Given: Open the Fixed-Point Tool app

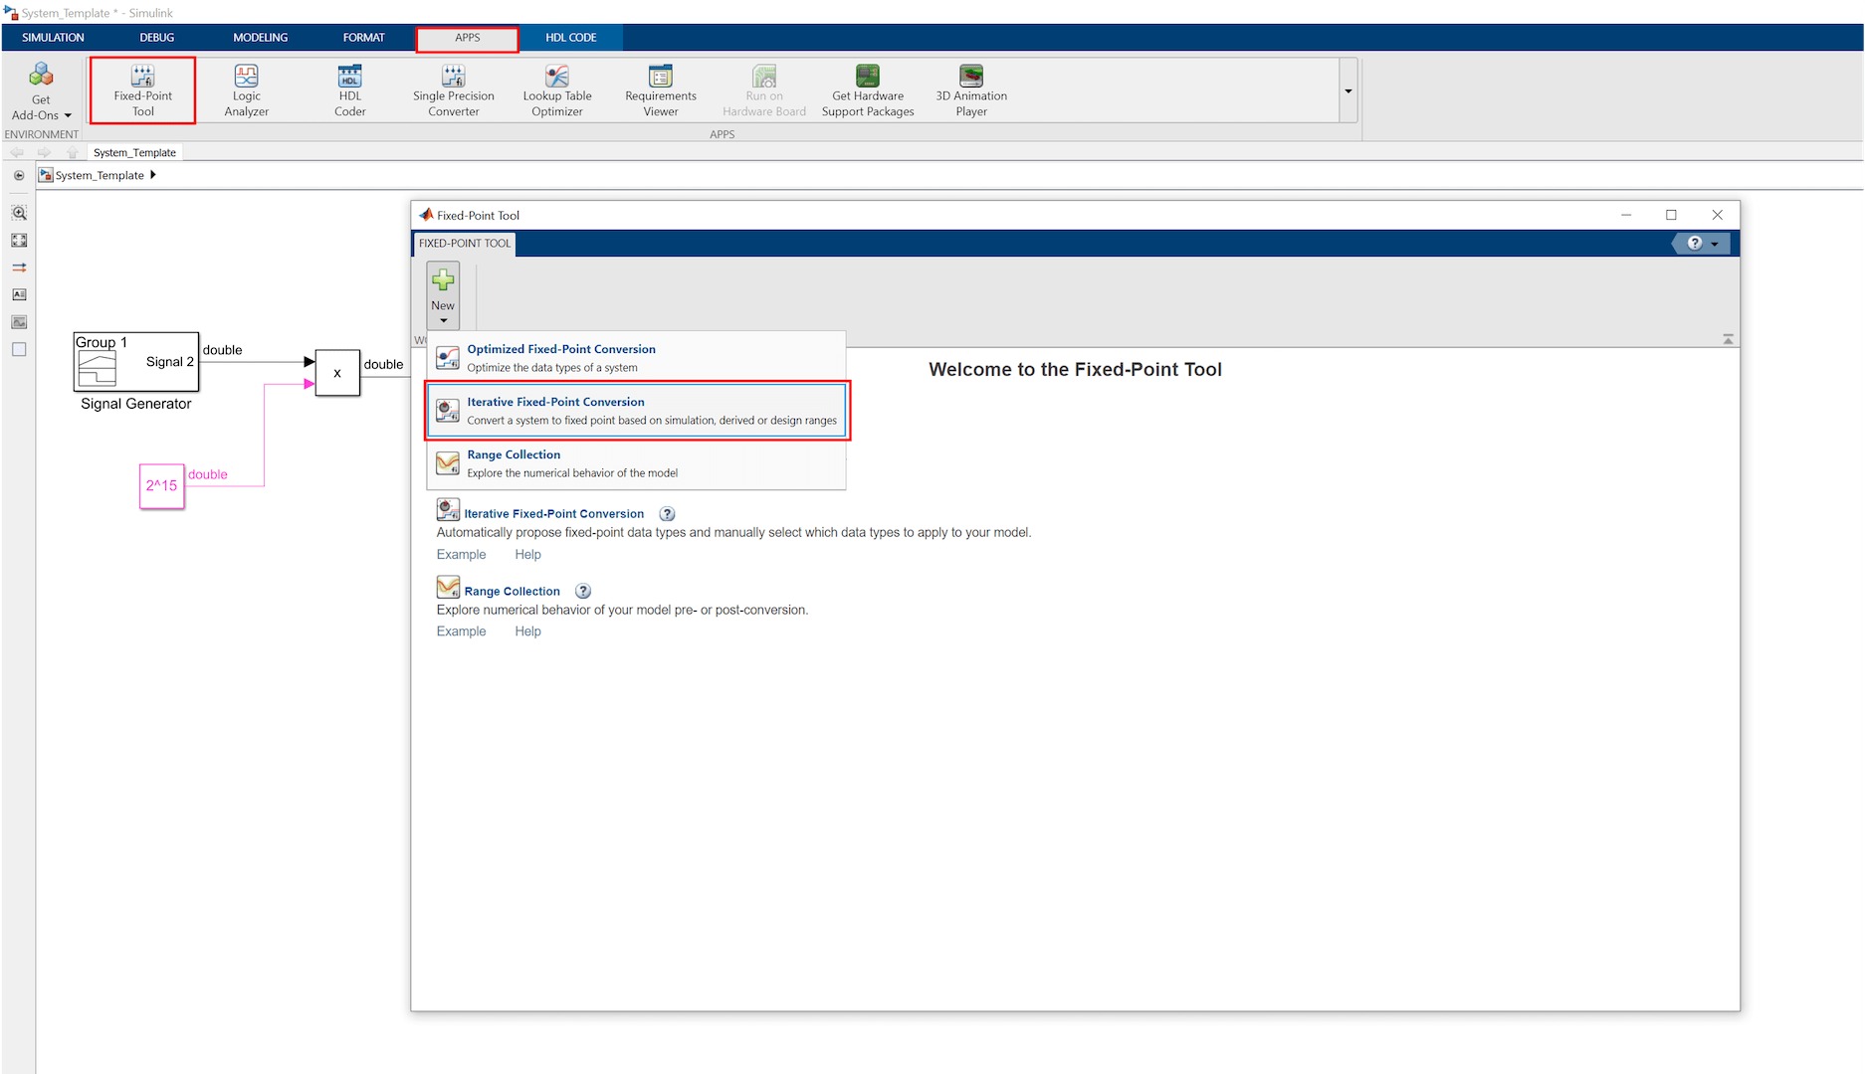Looking at the screenshot, I should tap(142, 89).
